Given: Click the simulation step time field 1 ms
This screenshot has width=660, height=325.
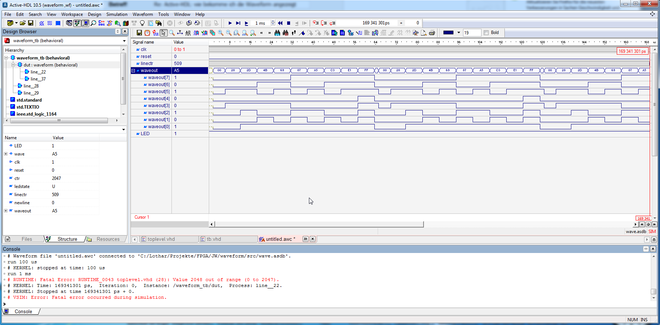Looking at the screenshot, I should pos(261,23).
